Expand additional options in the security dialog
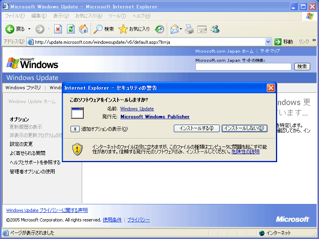This screenshot has width=319, height=239. [75, 129]
